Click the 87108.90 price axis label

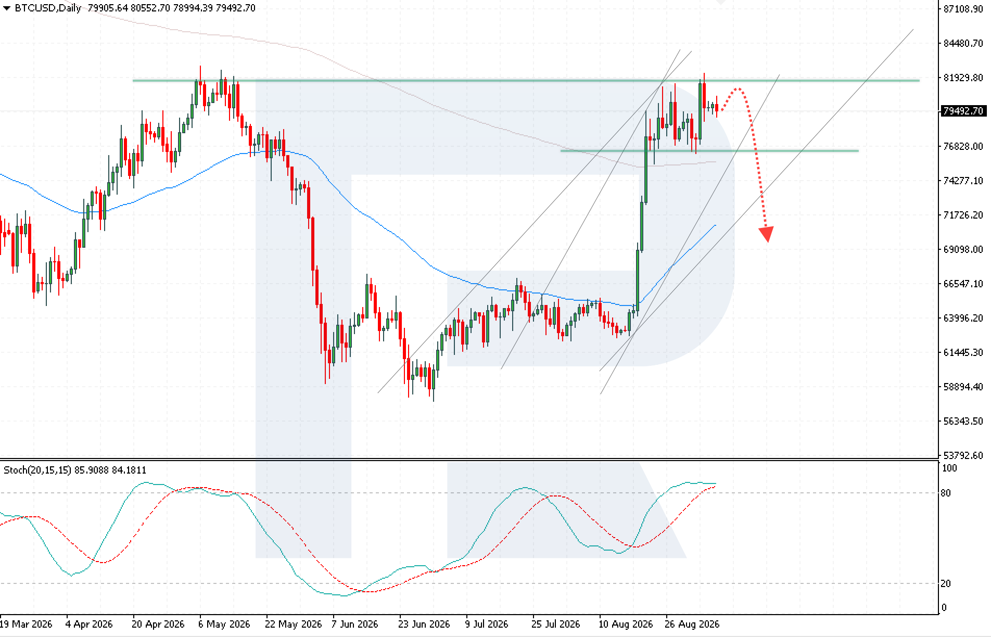coord(963,9)
